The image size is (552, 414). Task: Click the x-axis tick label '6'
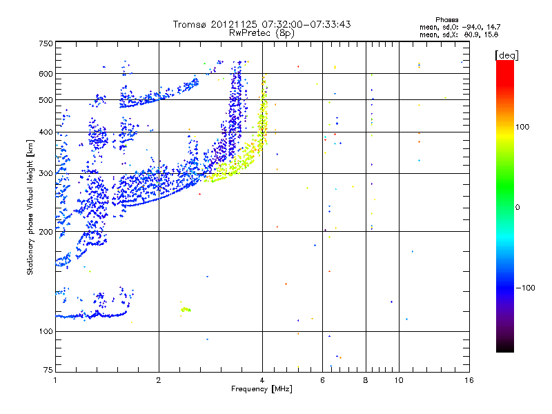(x=322, y=380)
